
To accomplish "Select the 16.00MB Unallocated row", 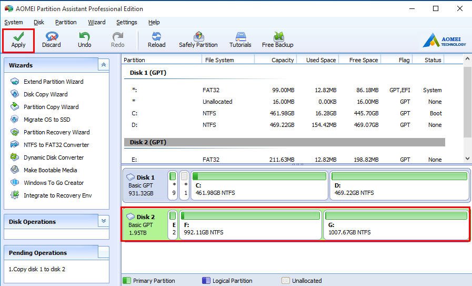I will pos(285,102).
